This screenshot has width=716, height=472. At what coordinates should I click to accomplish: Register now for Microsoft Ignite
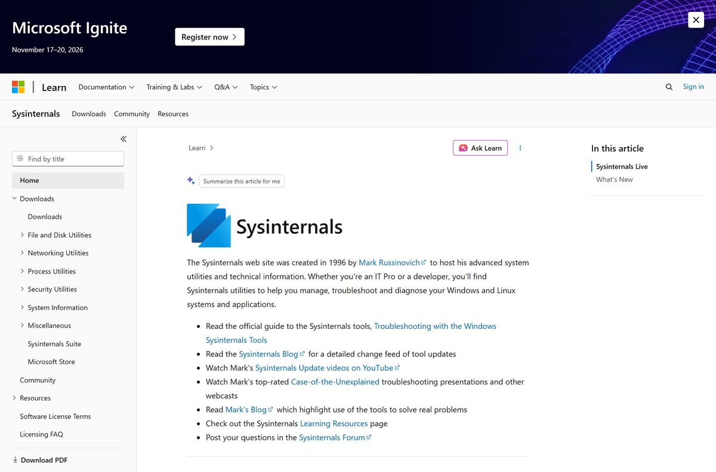click(209, 37)
